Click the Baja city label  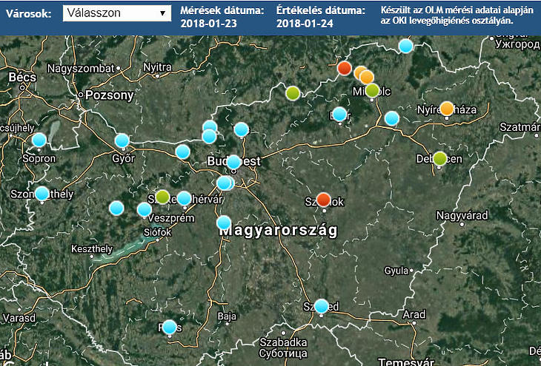point(227,316)
